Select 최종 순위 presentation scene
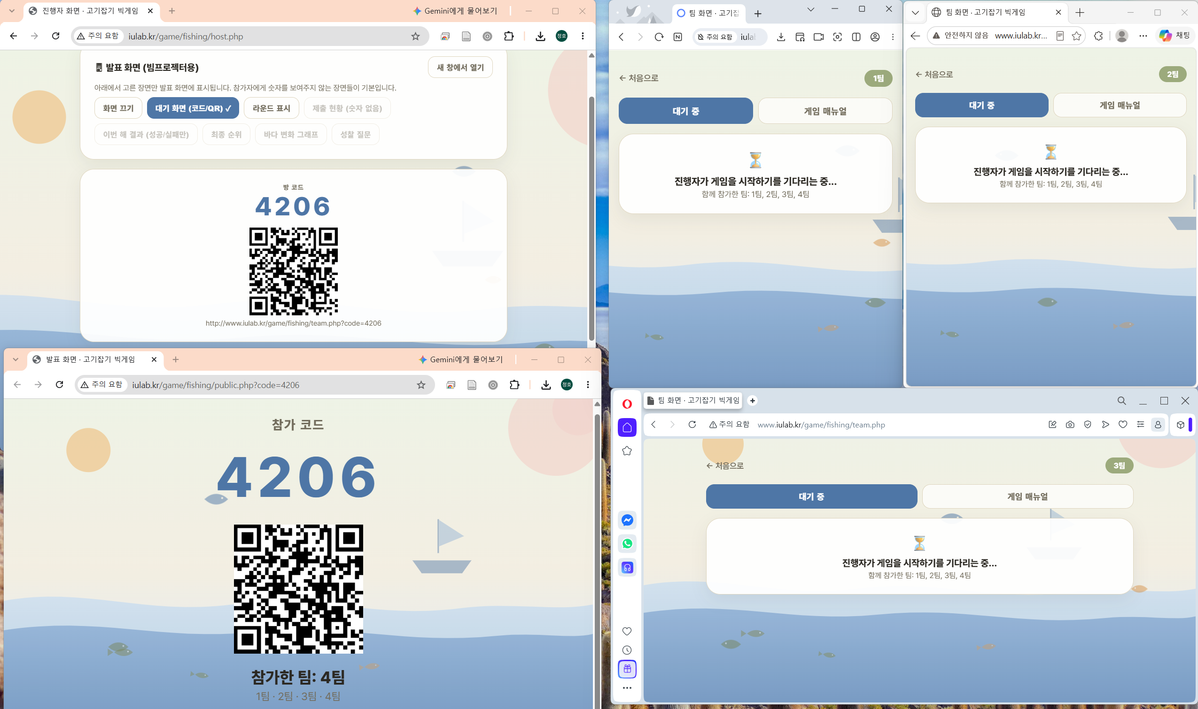 point(226,134)
